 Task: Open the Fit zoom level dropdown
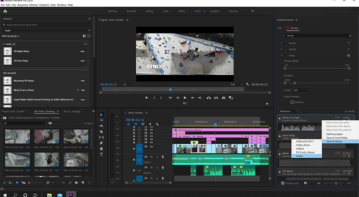pyautogui.click(x=129, y=84)
